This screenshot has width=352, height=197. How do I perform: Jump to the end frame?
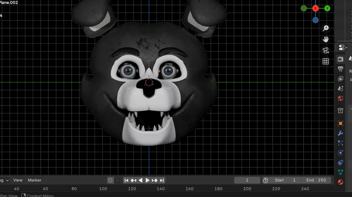162,181
